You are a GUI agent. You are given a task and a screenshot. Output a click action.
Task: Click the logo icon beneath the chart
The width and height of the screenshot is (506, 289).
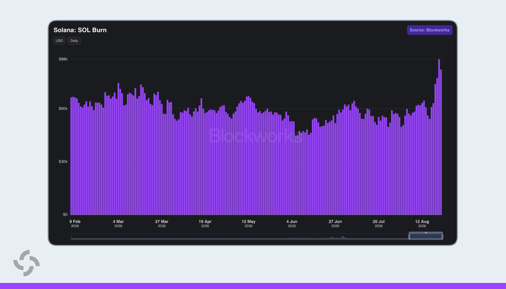(x=27, y=263)
